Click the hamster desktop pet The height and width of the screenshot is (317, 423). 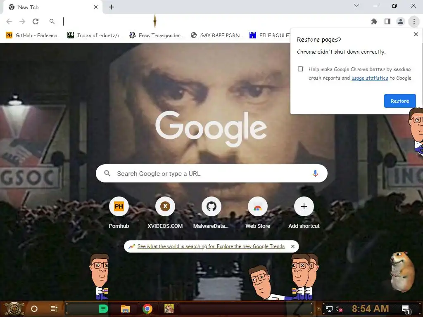(x=402, y=272)
